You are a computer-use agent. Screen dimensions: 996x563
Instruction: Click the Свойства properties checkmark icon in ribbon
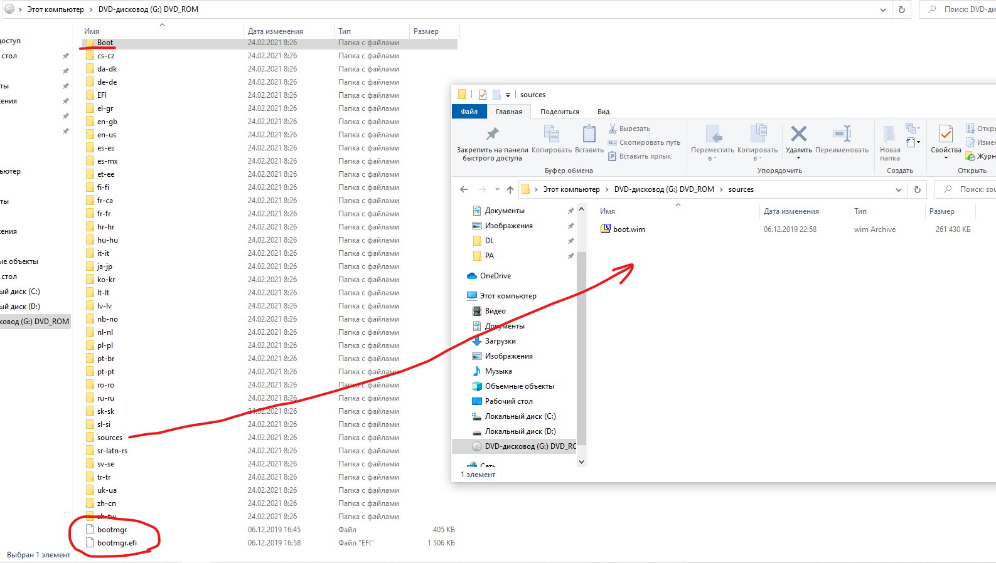[x=945, y=134]
